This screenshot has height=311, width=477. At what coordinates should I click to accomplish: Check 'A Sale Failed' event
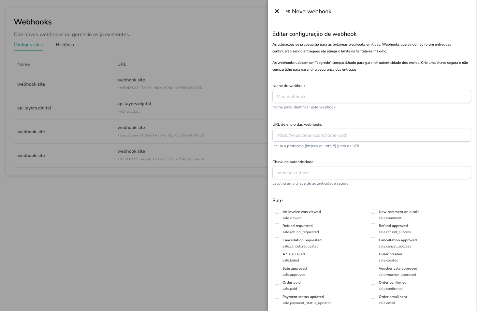point(277,254)
